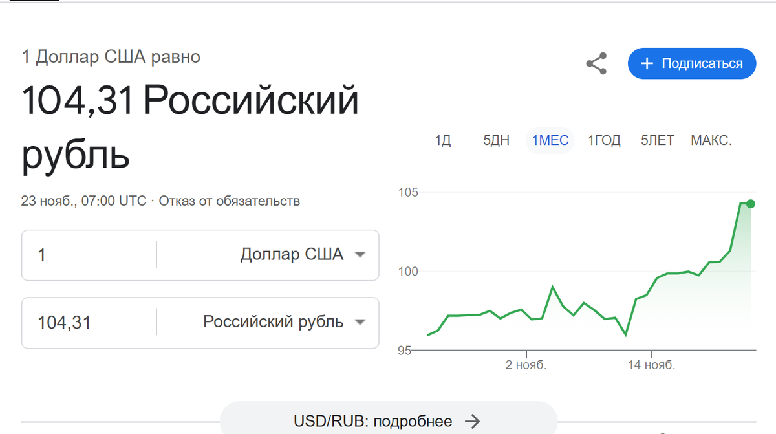The image size is (776, 434).
Task: Click the amount field showing 104,31
Action: [78, 322]
